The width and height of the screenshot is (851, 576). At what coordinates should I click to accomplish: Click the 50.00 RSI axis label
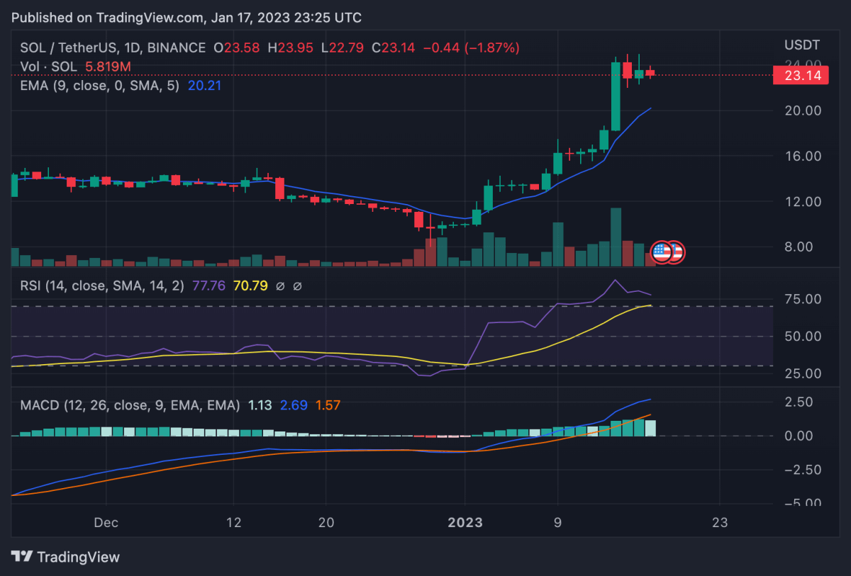tap(802, 336)
